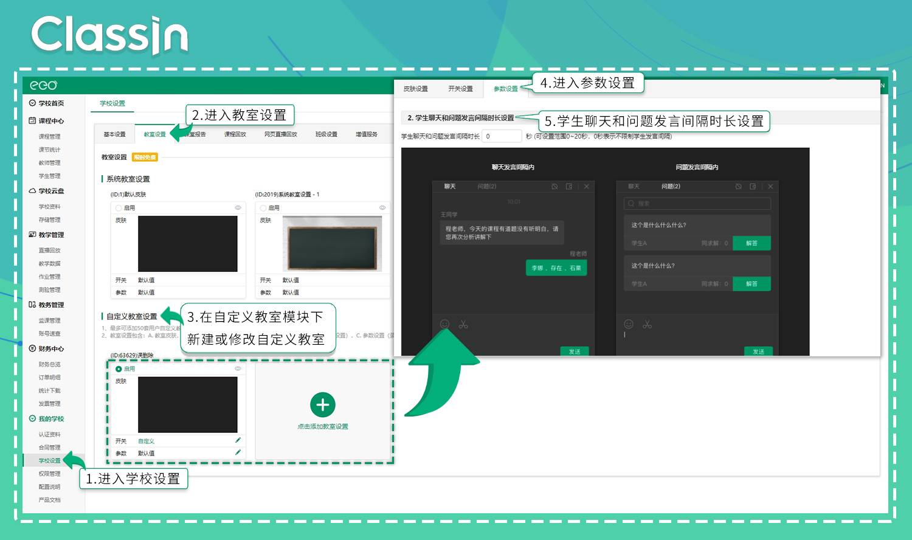Switch to the 参数设置 tab
The image size is (912, 540).
pos(505,89)
